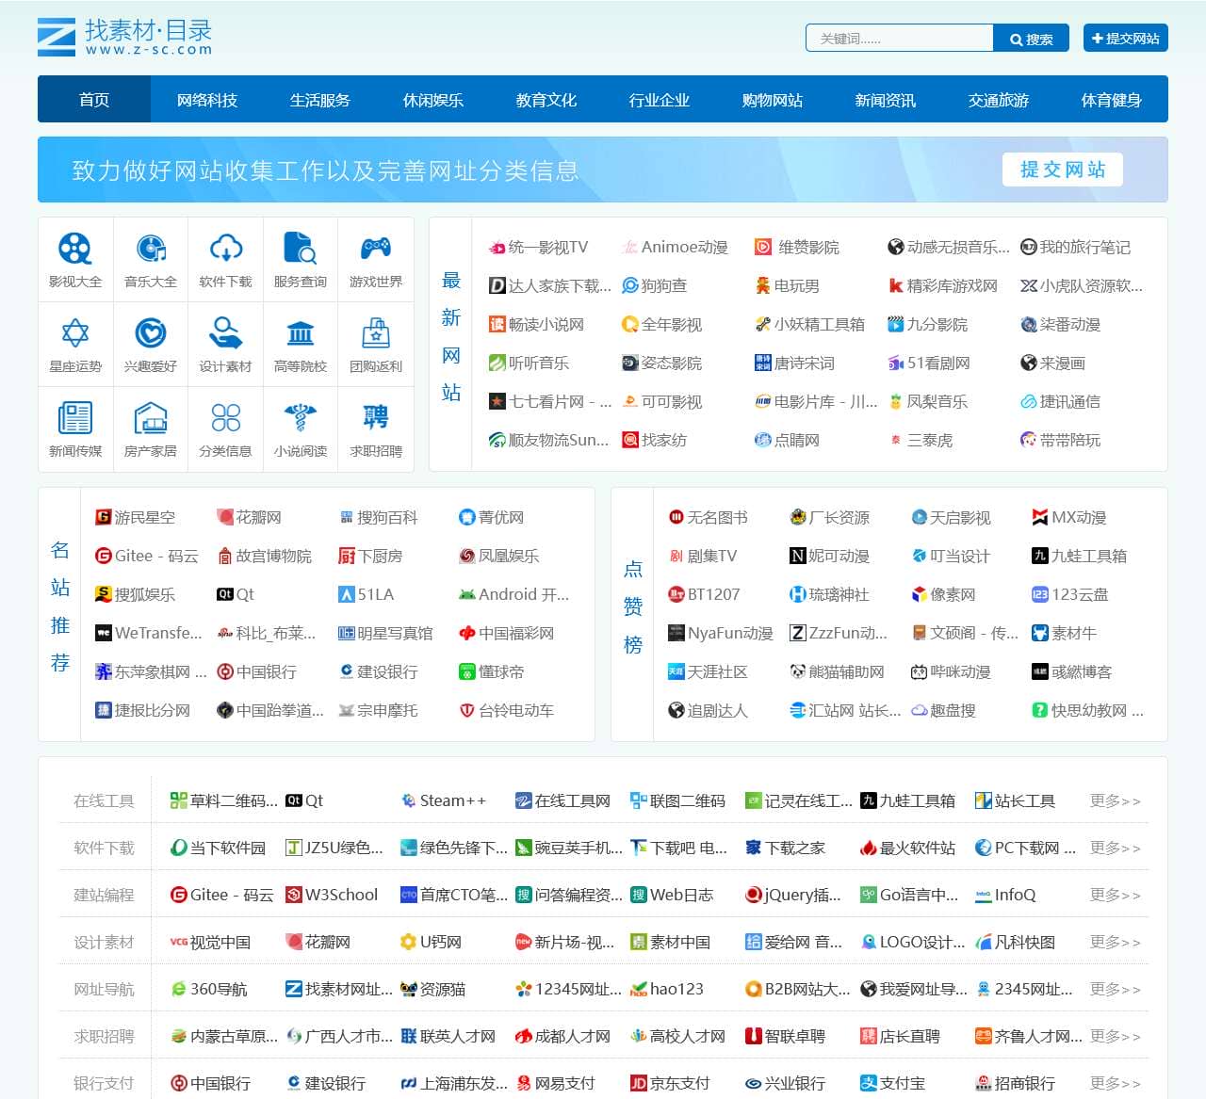
Task: Open the Animoe动漫 link
Action: click(x=685, y=248)
